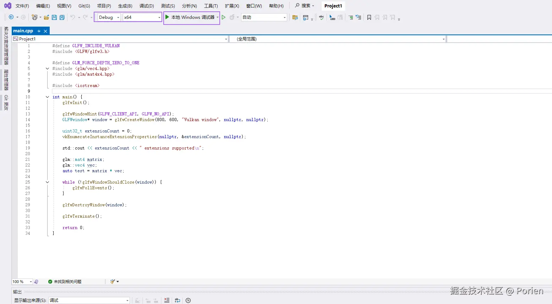Image resolution: width=552 pixels, height=304 pixels.
Task: Click the Navigate Backward arrow icon
Action: [11, 17]
